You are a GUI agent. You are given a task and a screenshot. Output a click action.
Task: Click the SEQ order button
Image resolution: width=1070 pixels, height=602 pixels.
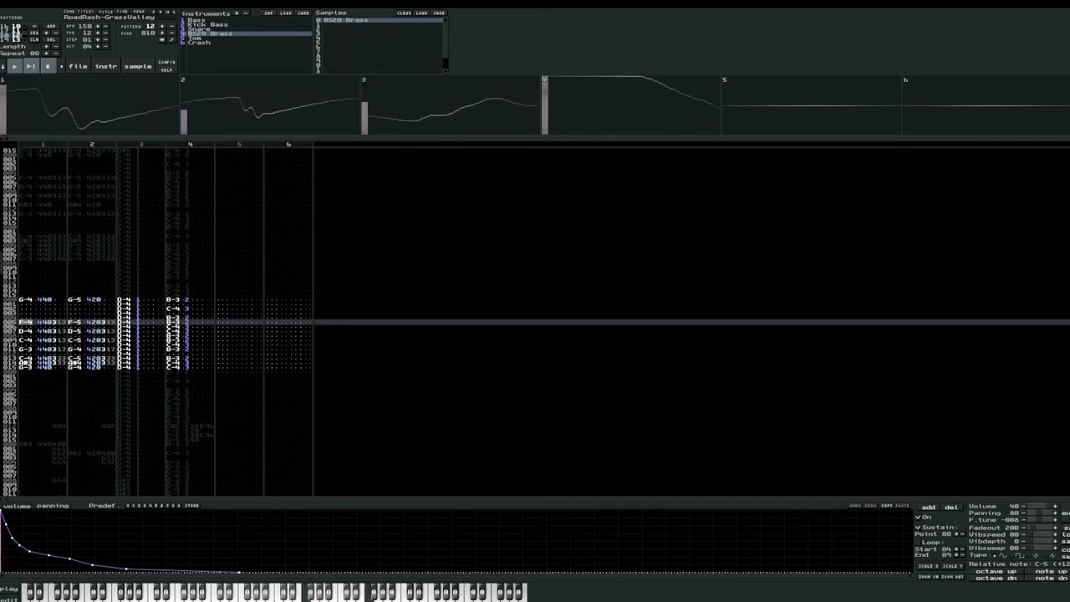point(34,33)
